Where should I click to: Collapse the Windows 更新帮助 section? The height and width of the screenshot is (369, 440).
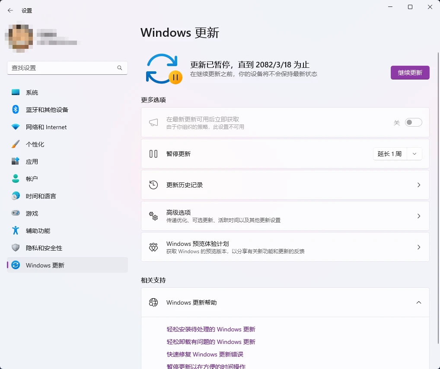[x=418, y=302]
